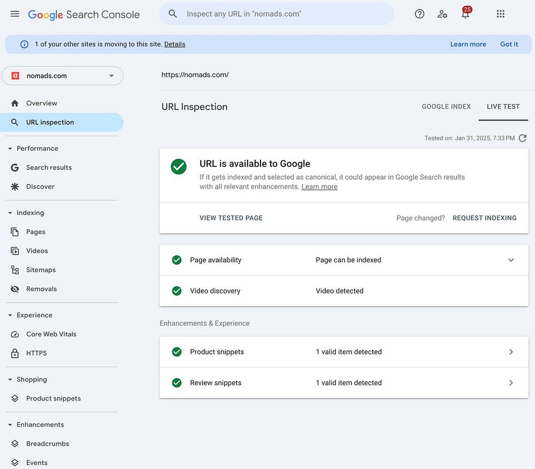Dismiss banner with Got it

click(509, 44)
